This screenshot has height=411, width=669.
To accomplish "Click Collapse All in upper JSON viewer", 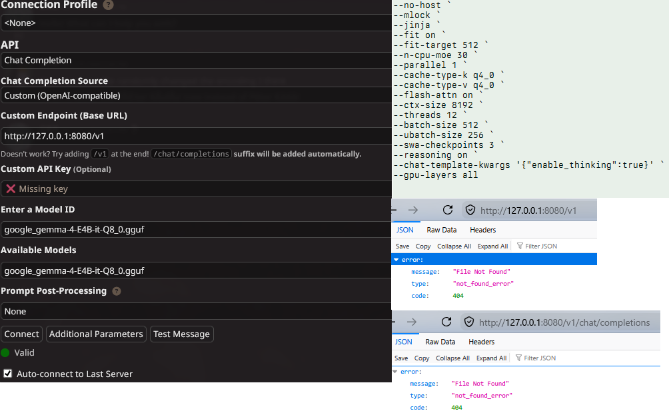I will (x=454, y=246).
